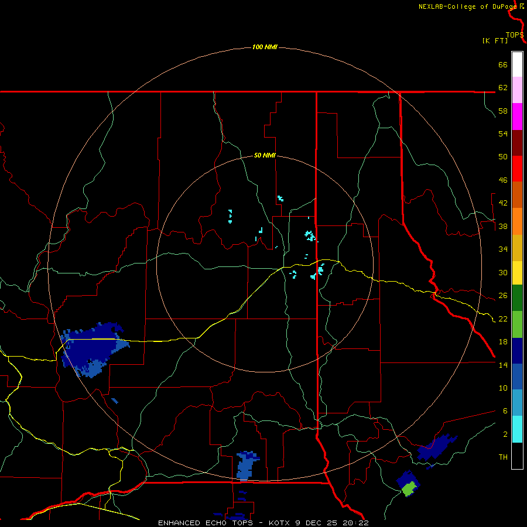This screenshot has width=527, height=527.
Task: Click the white swatch on the tops legend
Action: (x=517, y=64)
